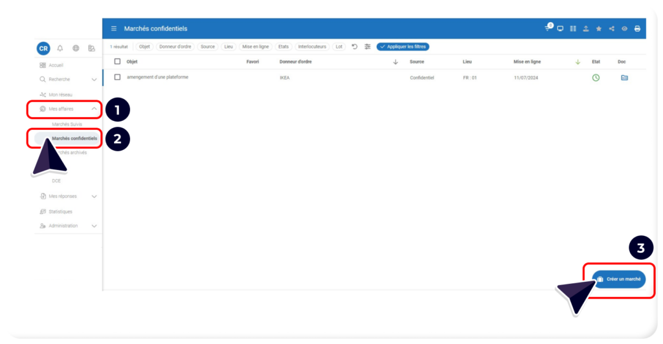
Task: Click the share icon in the header
Action: 612,28
